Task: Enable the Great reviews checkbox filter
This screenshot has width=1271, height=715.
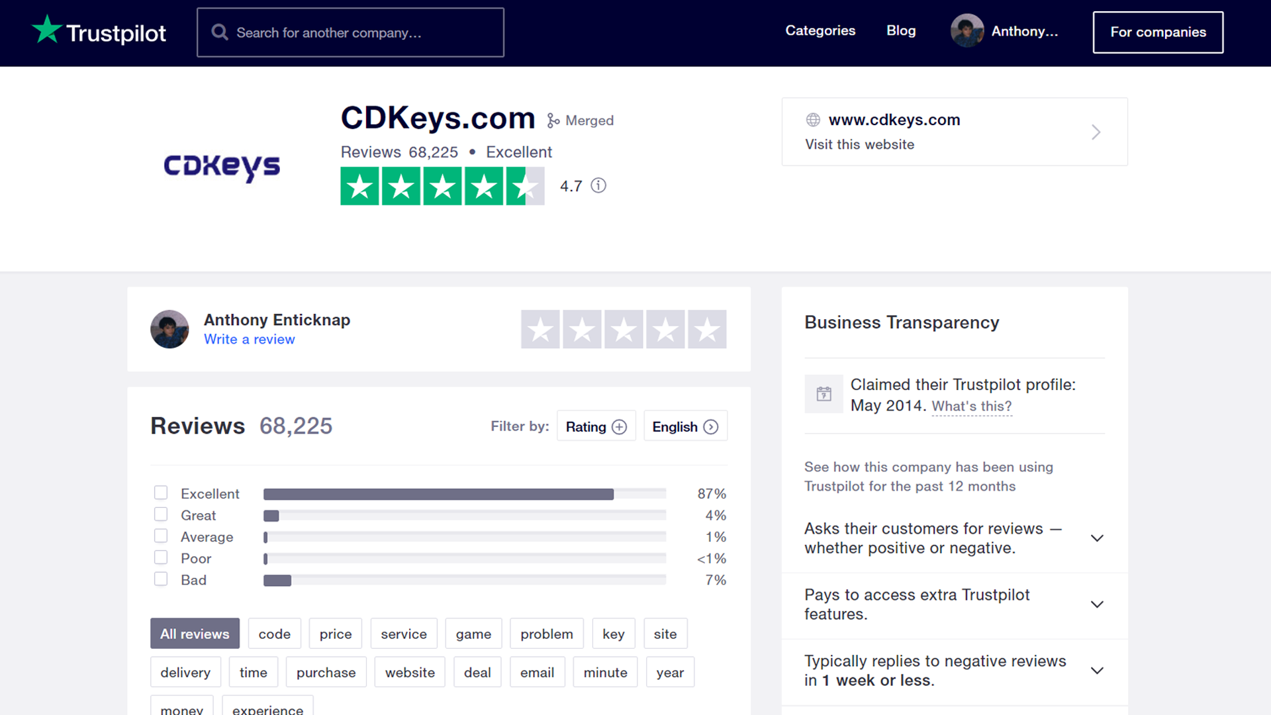Action: pyautogui.click(x=161, y=514)
